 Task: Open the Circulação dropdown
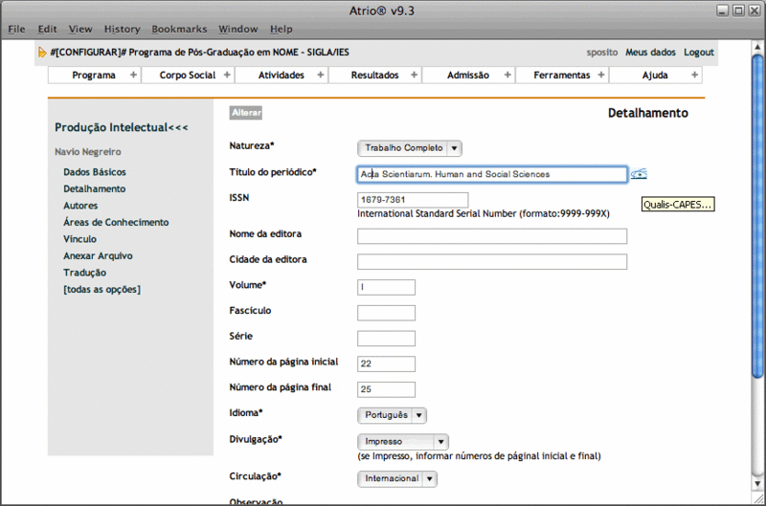[397, 478]
